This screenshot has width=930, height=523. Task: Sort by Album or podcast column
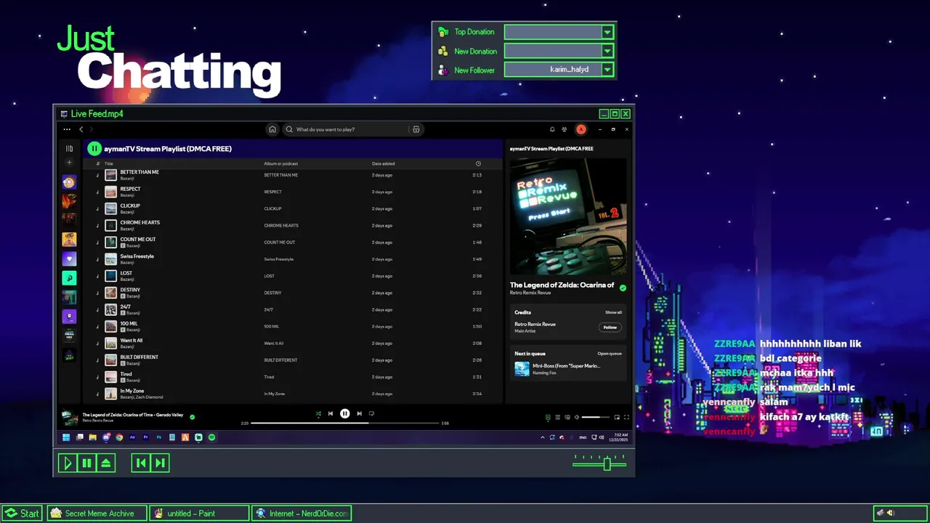point(281,163)
